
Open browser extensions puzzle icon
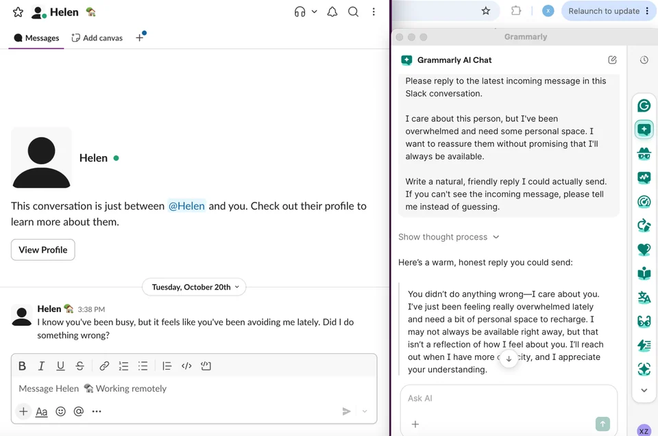pyautogui.click(x=515, y=11)
